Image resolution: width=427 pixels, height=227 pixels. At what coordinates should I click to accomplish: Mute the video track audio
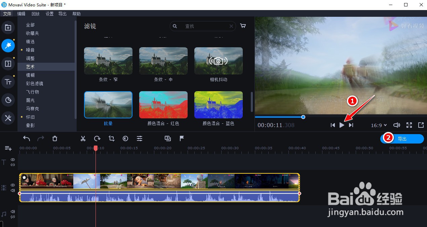[13, 190]
